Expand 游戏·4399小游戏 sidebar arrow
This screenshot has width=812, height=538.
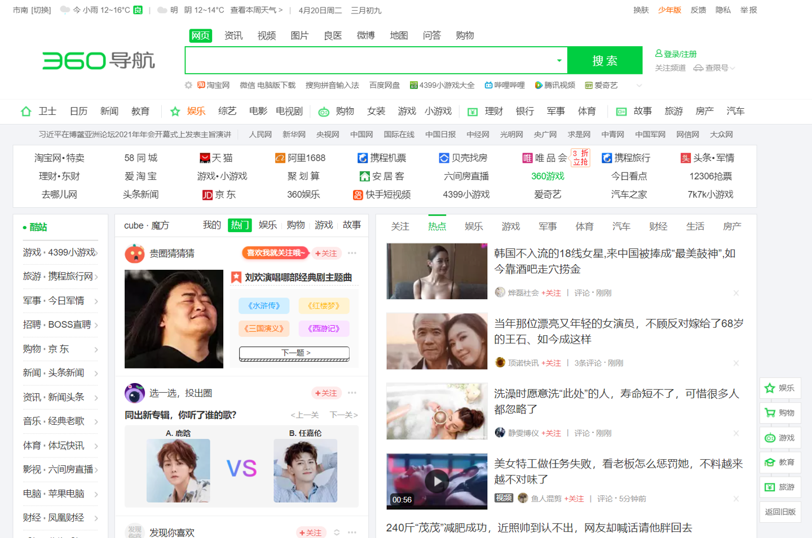click(96, 253)
